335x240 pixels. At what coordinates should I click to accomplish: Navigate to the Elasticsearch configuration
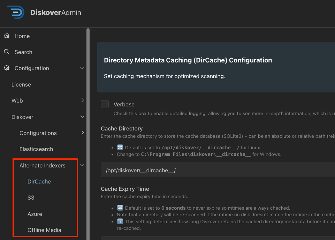[36, 149]
